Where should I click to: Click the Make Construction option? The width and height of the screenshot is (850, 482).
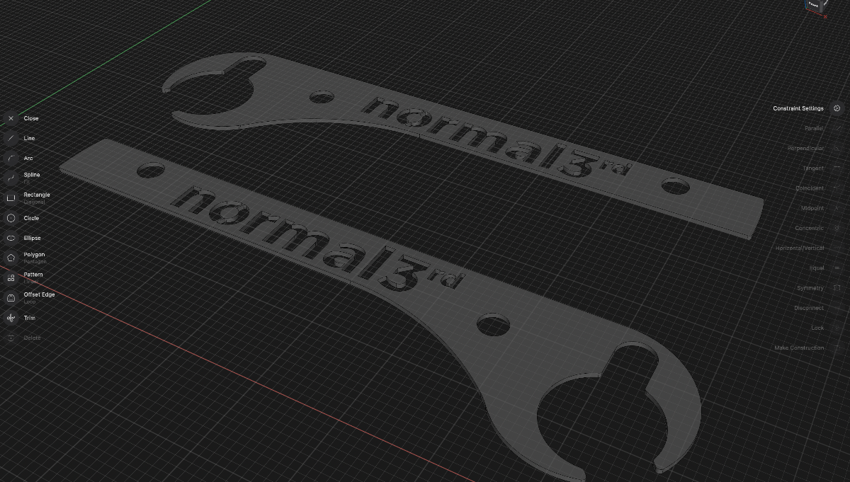click(799, 348)
